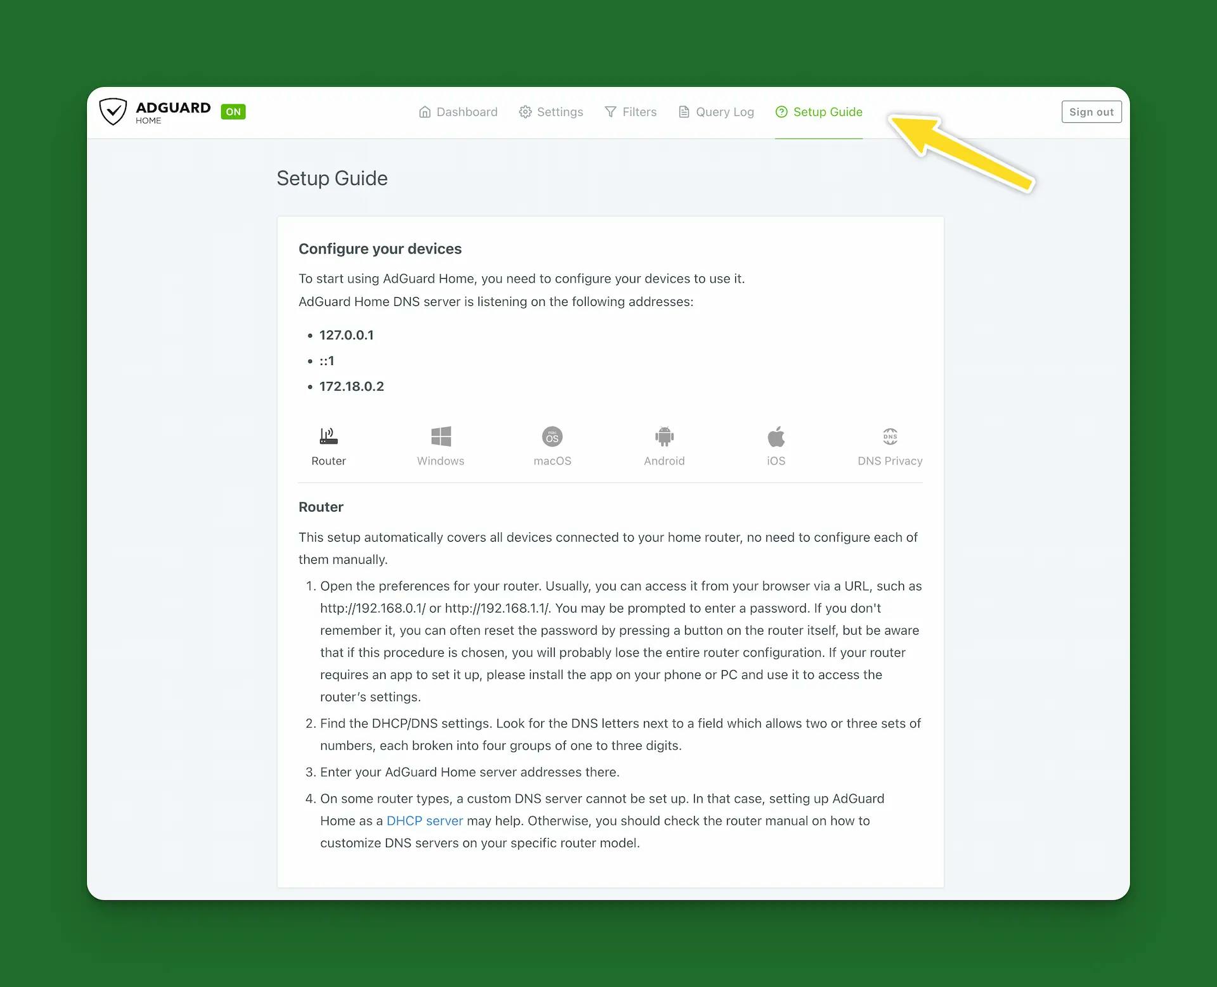The width and height of the screenshot is (1217, 987).
Task: Click the green ON status badge
Action: coord(233,111)
